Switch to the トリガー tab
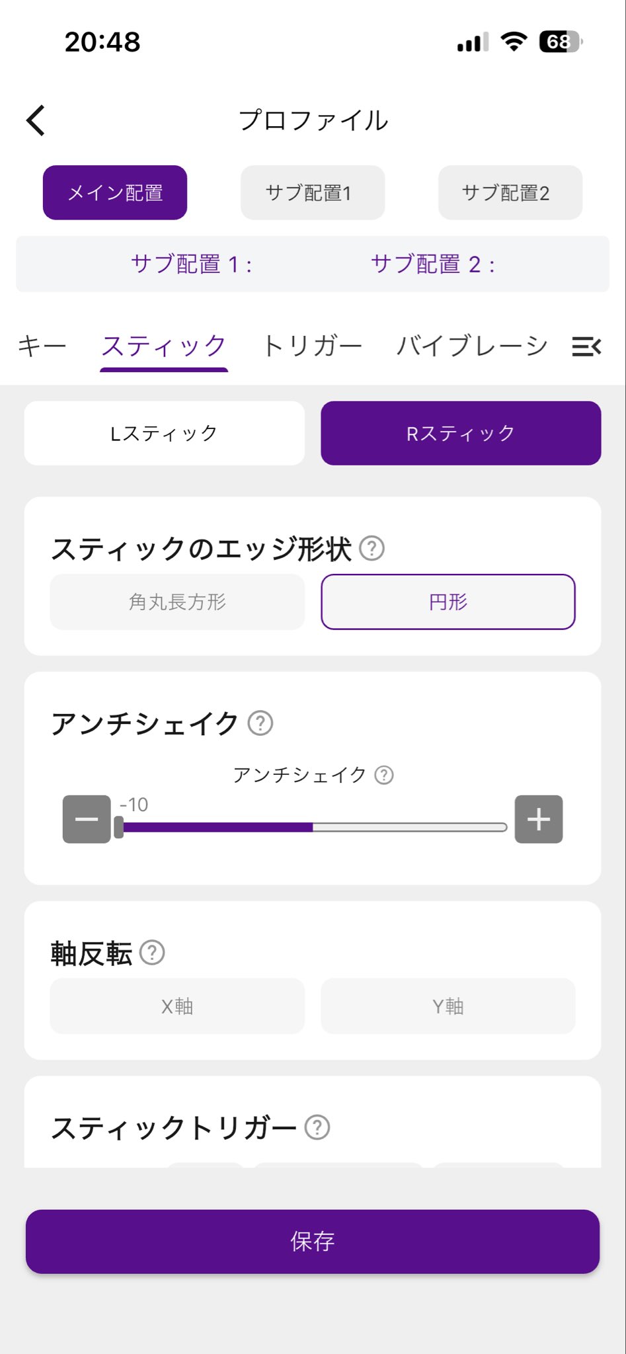 [312, 346]
